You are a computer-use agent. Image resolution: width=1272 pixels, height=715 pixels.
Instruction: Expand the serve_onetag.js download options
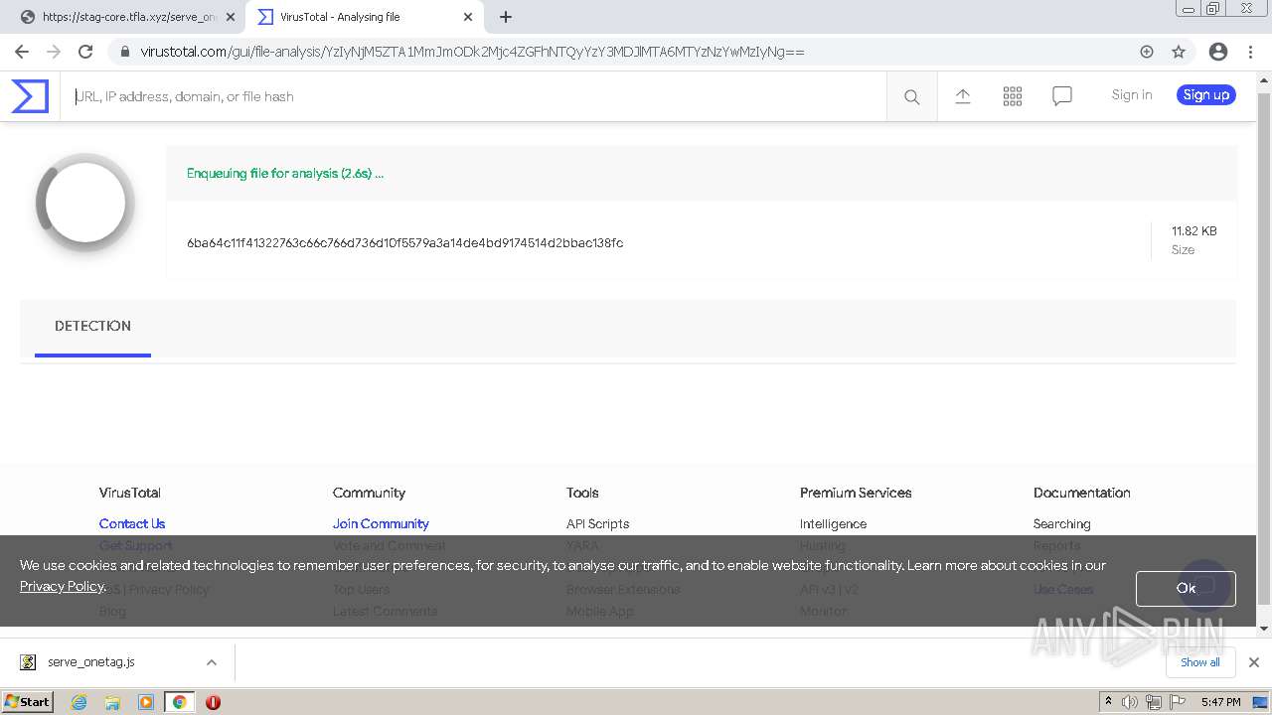coord(211,662)
